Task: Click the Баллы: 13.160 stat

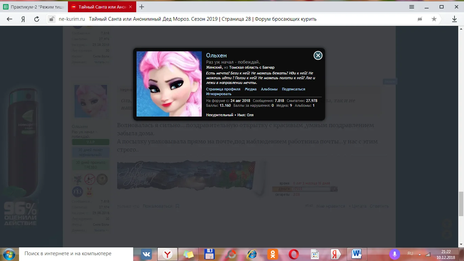Action: pos(218,105)
